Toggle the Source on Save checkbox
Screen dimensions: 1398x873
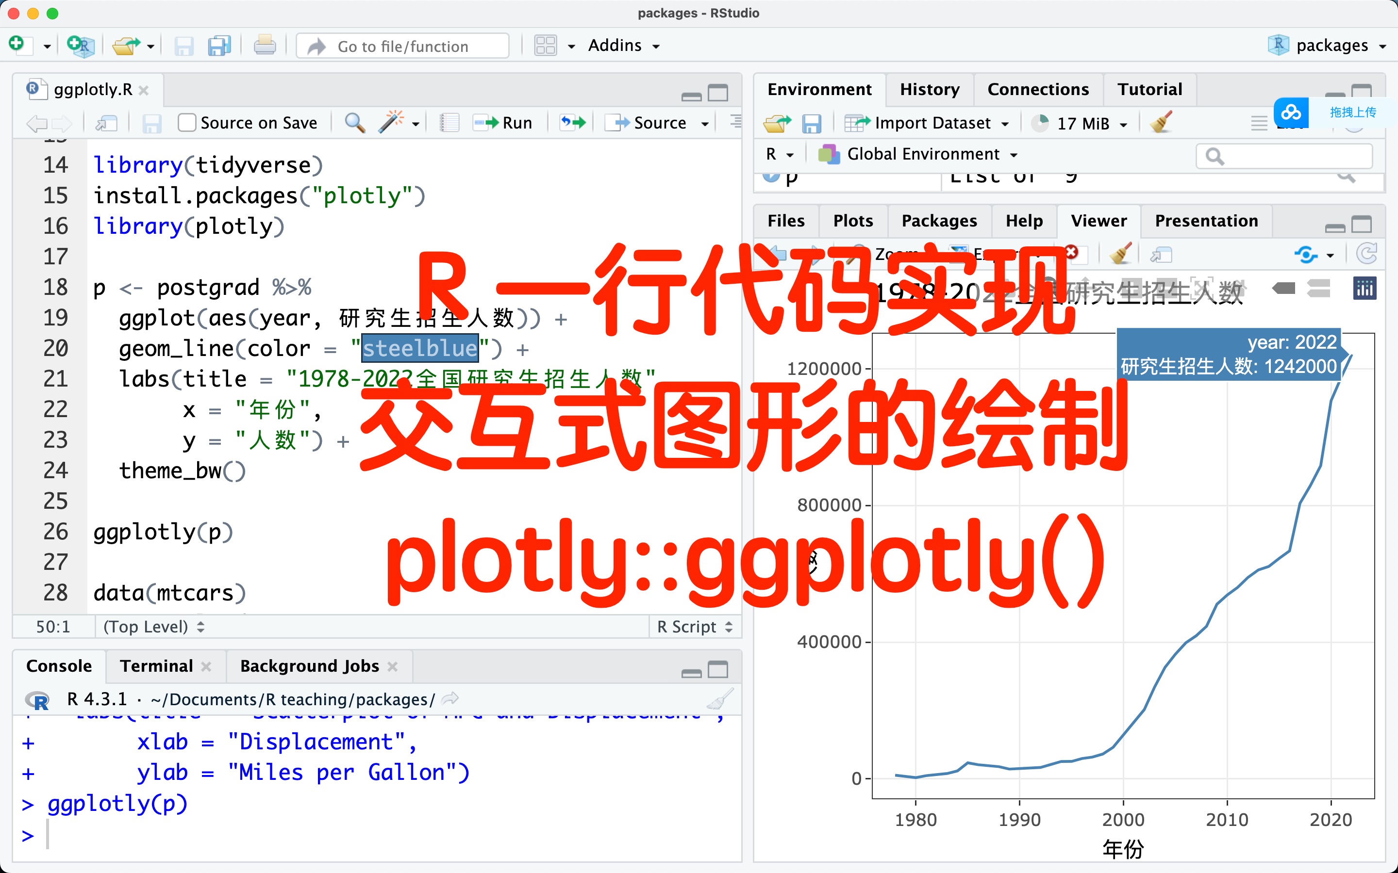pyautogui.click(x=186, y=123)
